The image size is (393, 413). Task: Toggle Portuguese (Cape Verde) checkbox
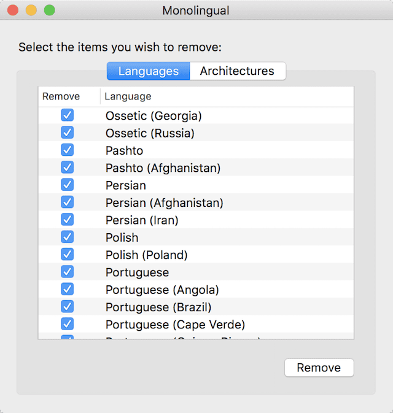tap(68, 324)
